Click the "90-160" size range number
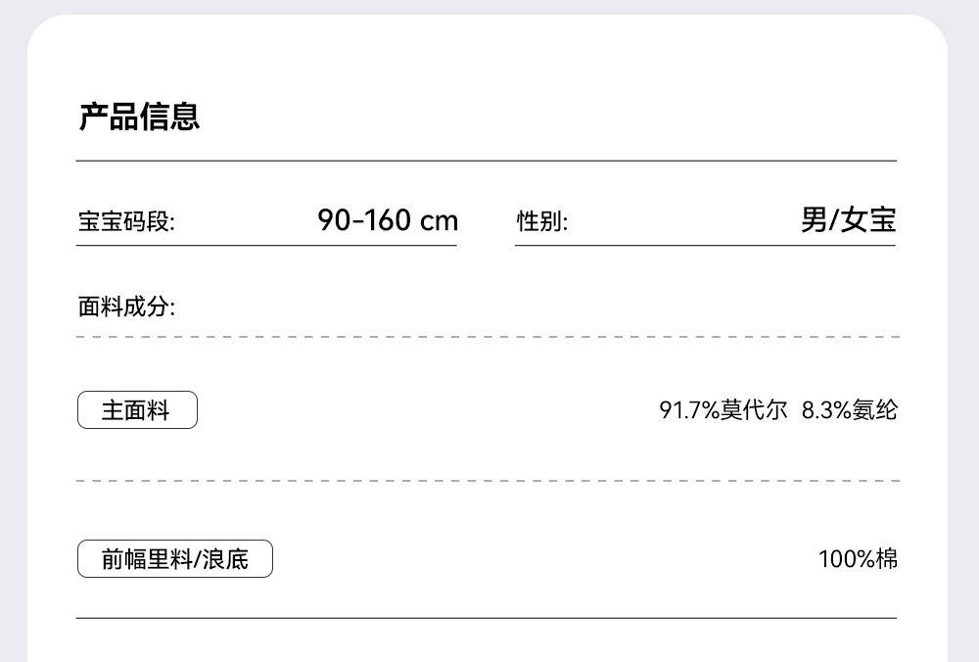 [x=364, y=220]
